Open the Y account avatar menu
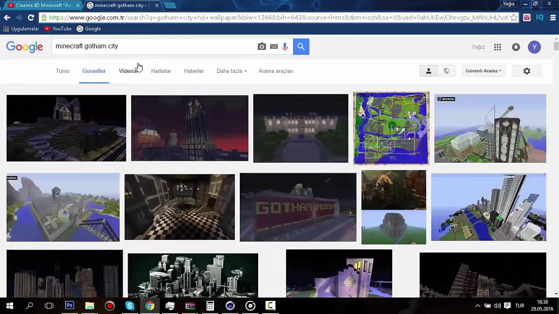The width and height of the screenshot is (559, 314). [534, 47]
